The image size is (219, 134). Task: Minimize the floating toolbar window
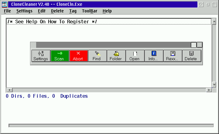click(x=193, y=45)
